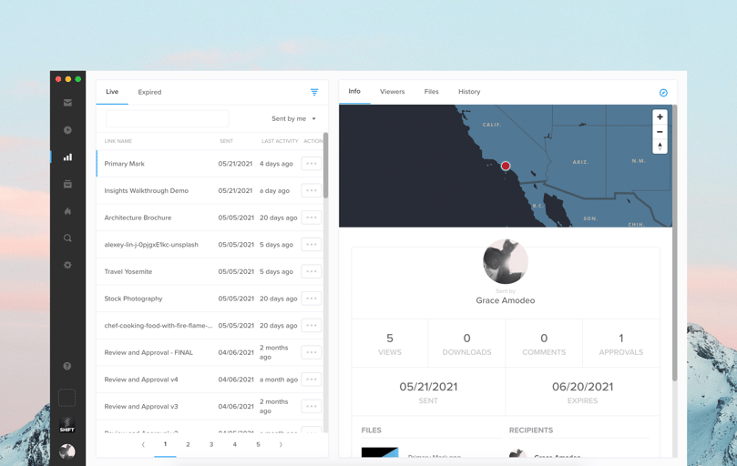737x466 pixels.
Task: Click the info panel scrollbar
Action: point(675,242)
